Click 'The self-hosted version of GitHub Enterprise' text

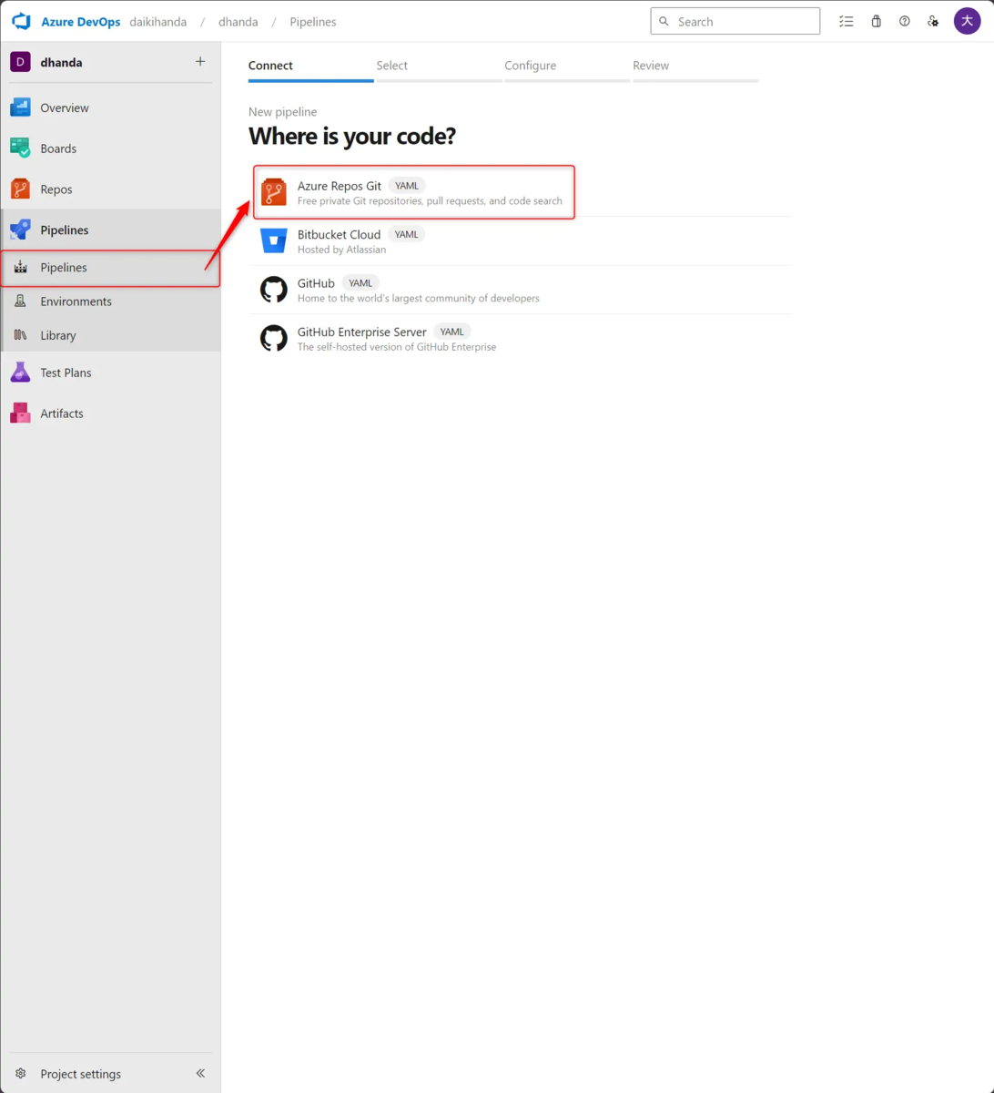click(397, 347)
